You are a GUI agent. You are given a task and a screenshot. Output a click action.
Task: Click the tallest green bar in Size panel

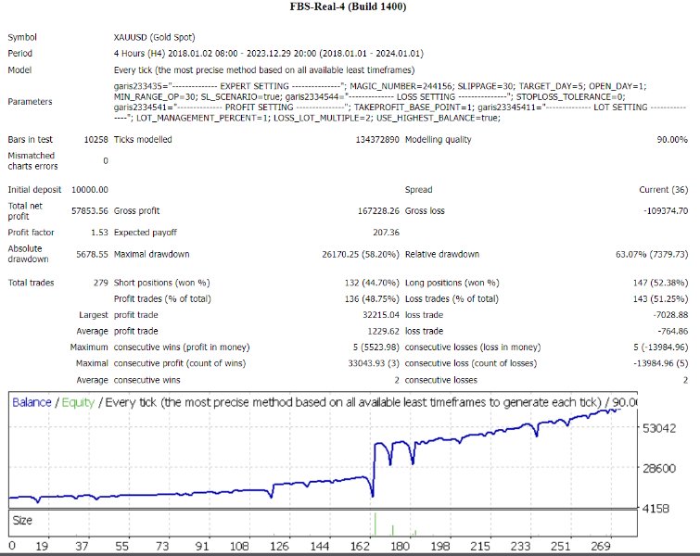click(x=375, y=524)
